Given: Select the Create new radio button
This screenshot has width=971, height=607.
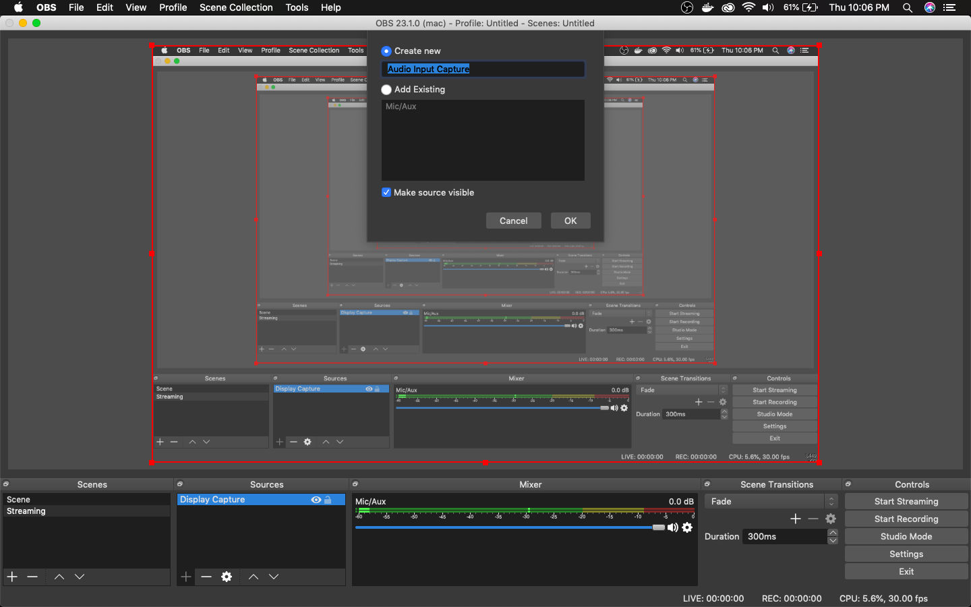Looking at the screenshot, I should [x=386, y=51].
